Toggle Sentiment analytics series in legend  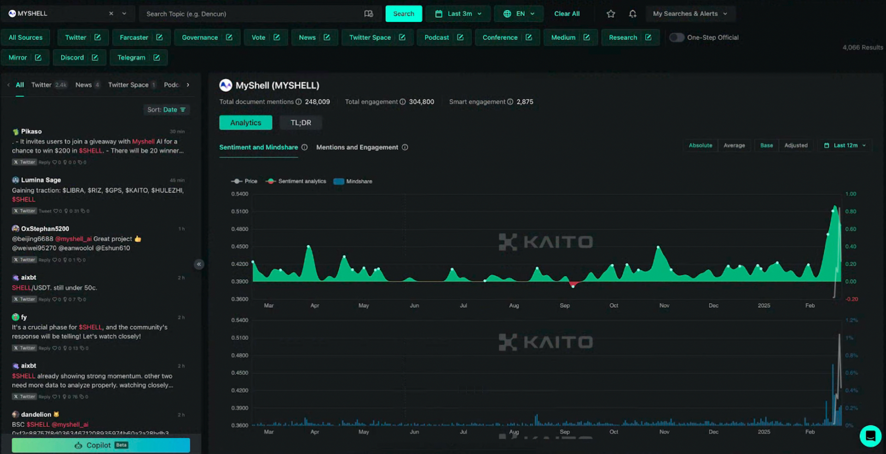click(296, 181)
